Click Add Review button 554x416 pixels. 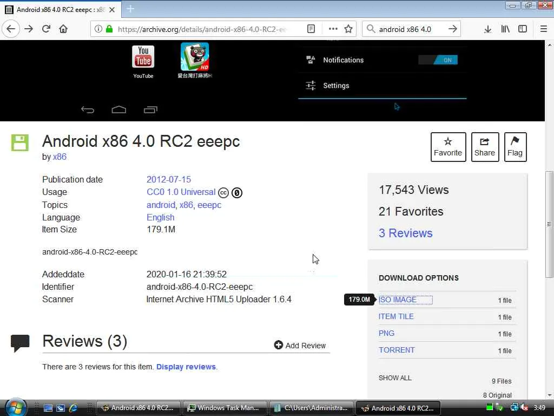(x=300, y=345)
